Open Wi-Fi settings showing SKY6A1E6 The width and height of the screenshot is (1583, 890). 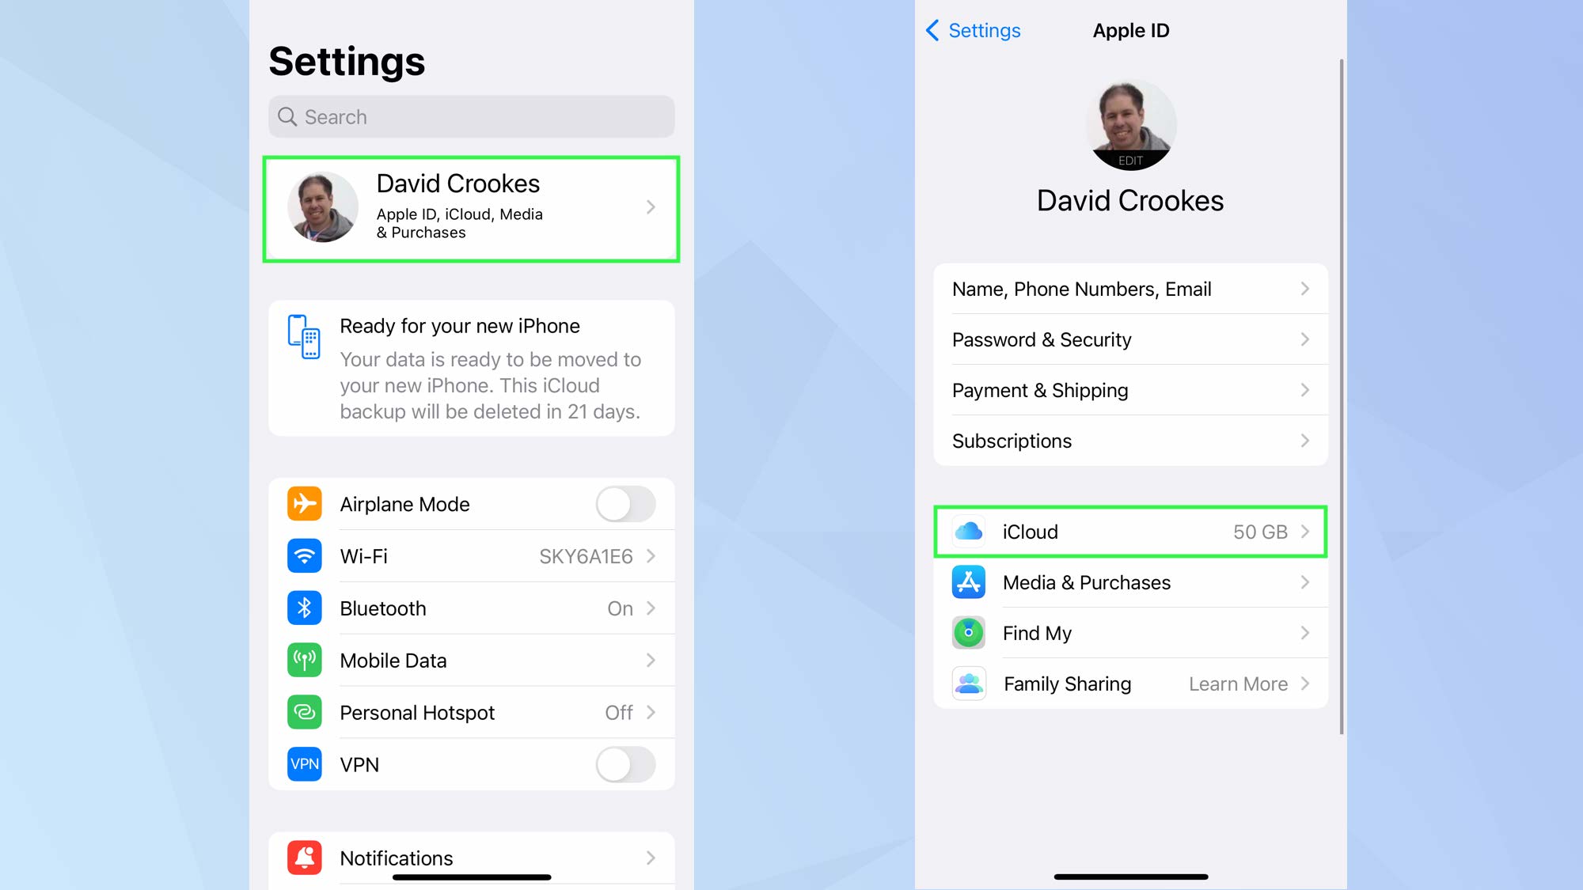coord(473,556)
